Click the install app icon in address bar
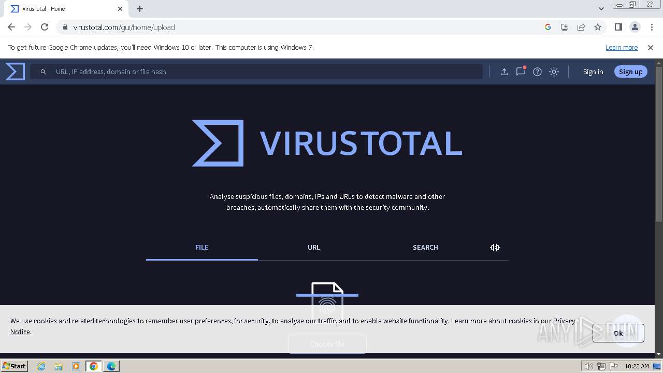This screenshot has width=663, height=373. click(565, 27)
